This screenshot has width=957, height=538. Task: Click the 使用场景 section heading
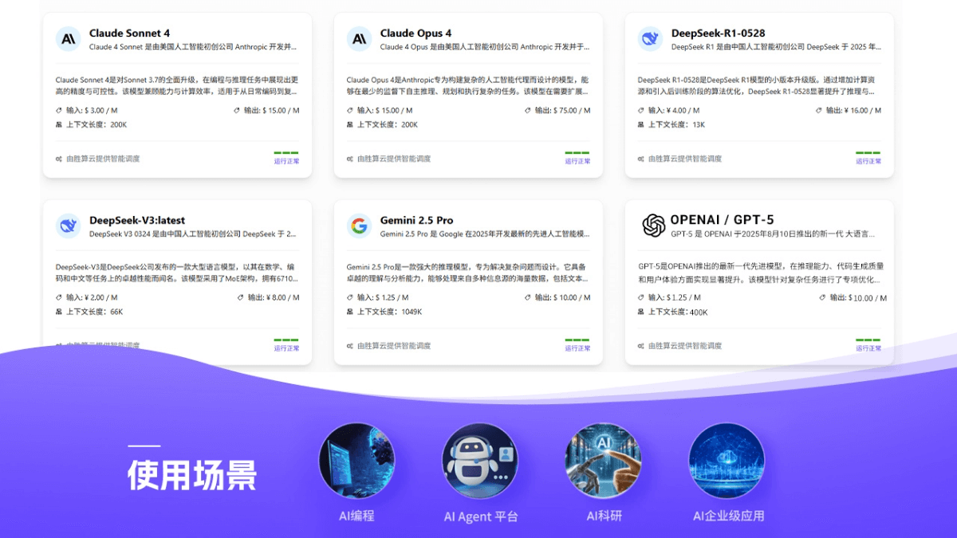[191, 473]
